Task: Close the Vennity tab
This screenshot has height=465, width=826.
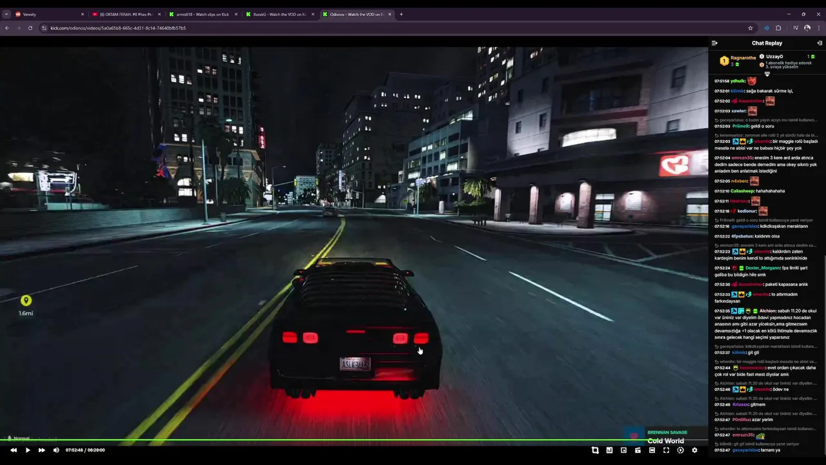Action: 83,14
